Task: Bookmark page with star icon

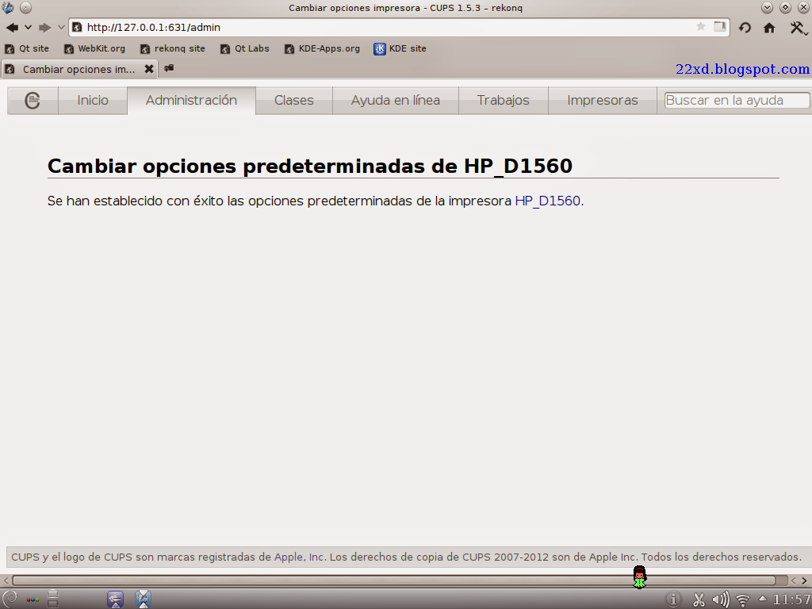Action: coord(701,26)
